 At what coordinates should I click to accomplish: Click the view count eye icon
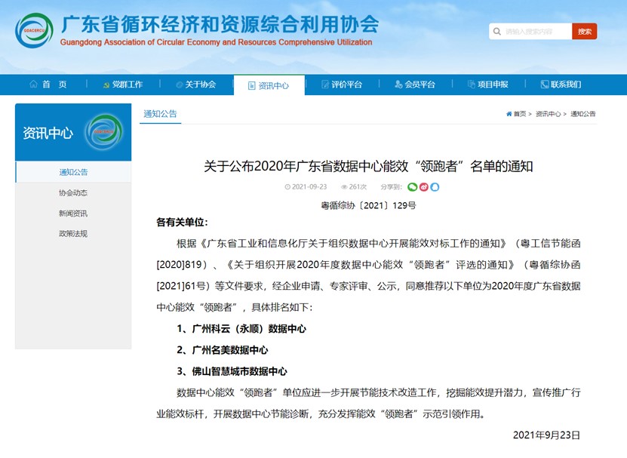344,186
